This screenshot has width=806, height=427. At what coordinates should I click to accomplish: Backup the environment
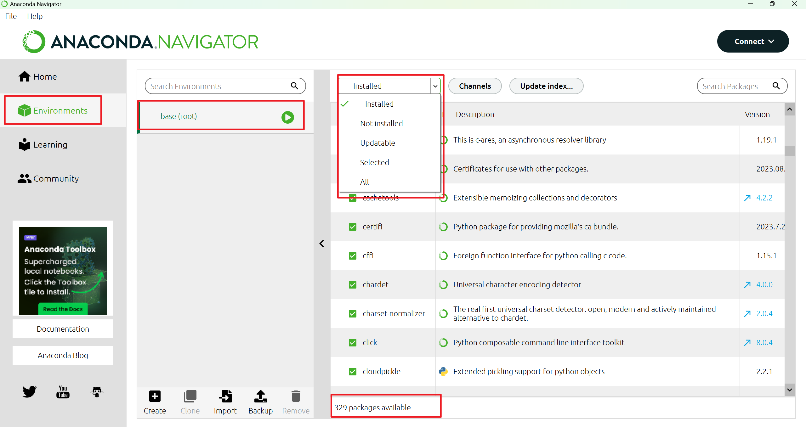(260, 402)
